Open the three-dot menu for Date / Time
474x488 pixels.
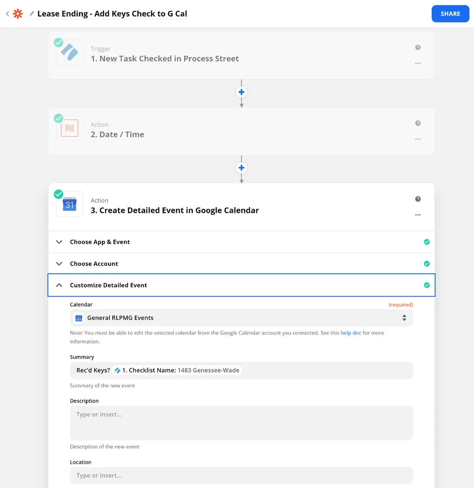click(418, 139)
